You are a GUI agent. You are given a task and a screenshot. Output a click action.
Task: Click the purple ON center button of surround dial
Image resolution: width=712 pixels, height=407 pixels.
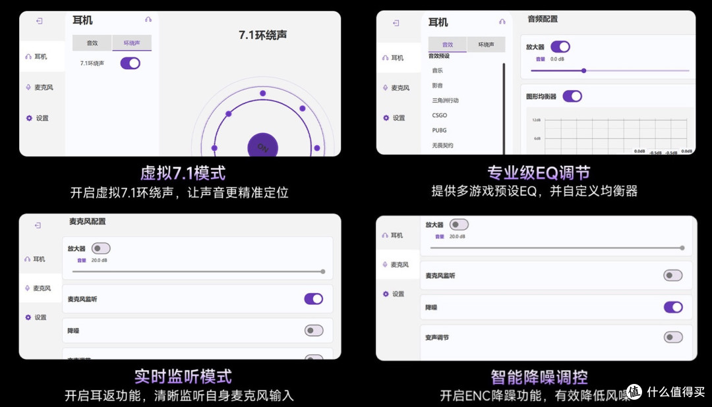point(262,146)
